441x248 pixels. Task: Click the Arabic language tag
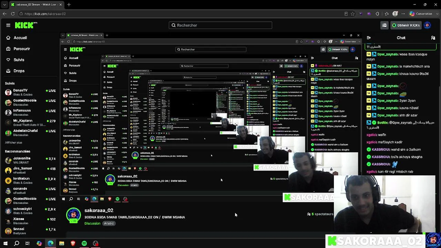coord(109,224)
